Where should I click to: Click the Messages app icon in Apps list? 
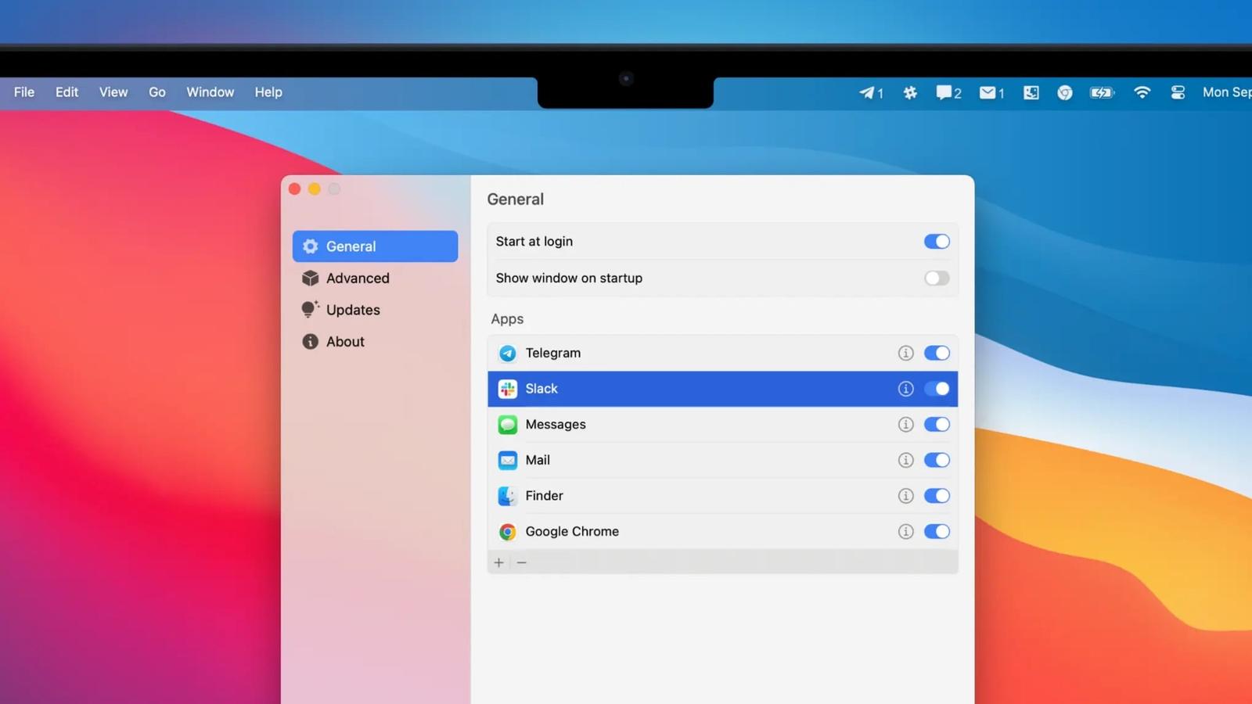(508, 425)
